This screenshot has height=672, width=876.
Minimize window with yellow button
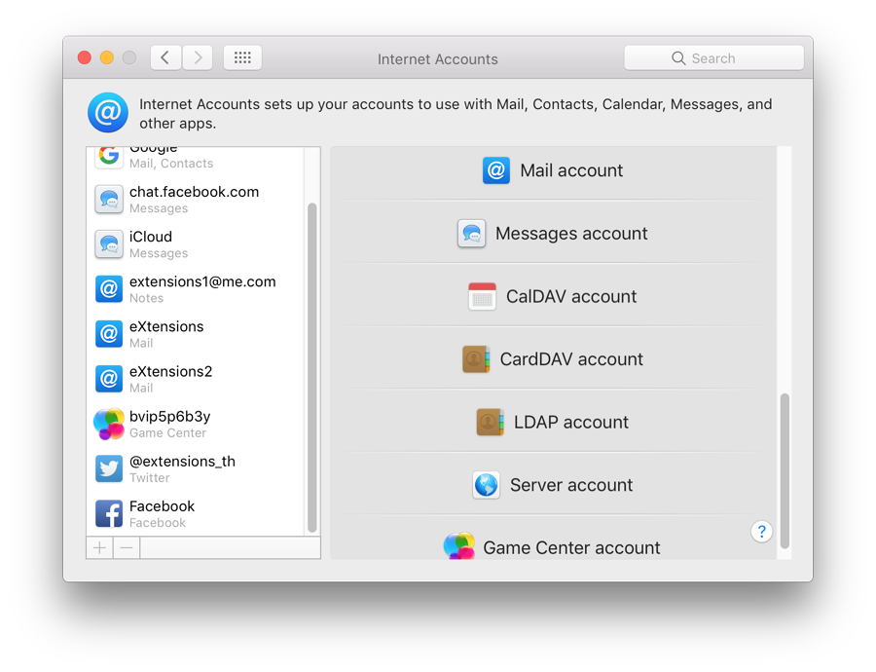coord(107,57)
